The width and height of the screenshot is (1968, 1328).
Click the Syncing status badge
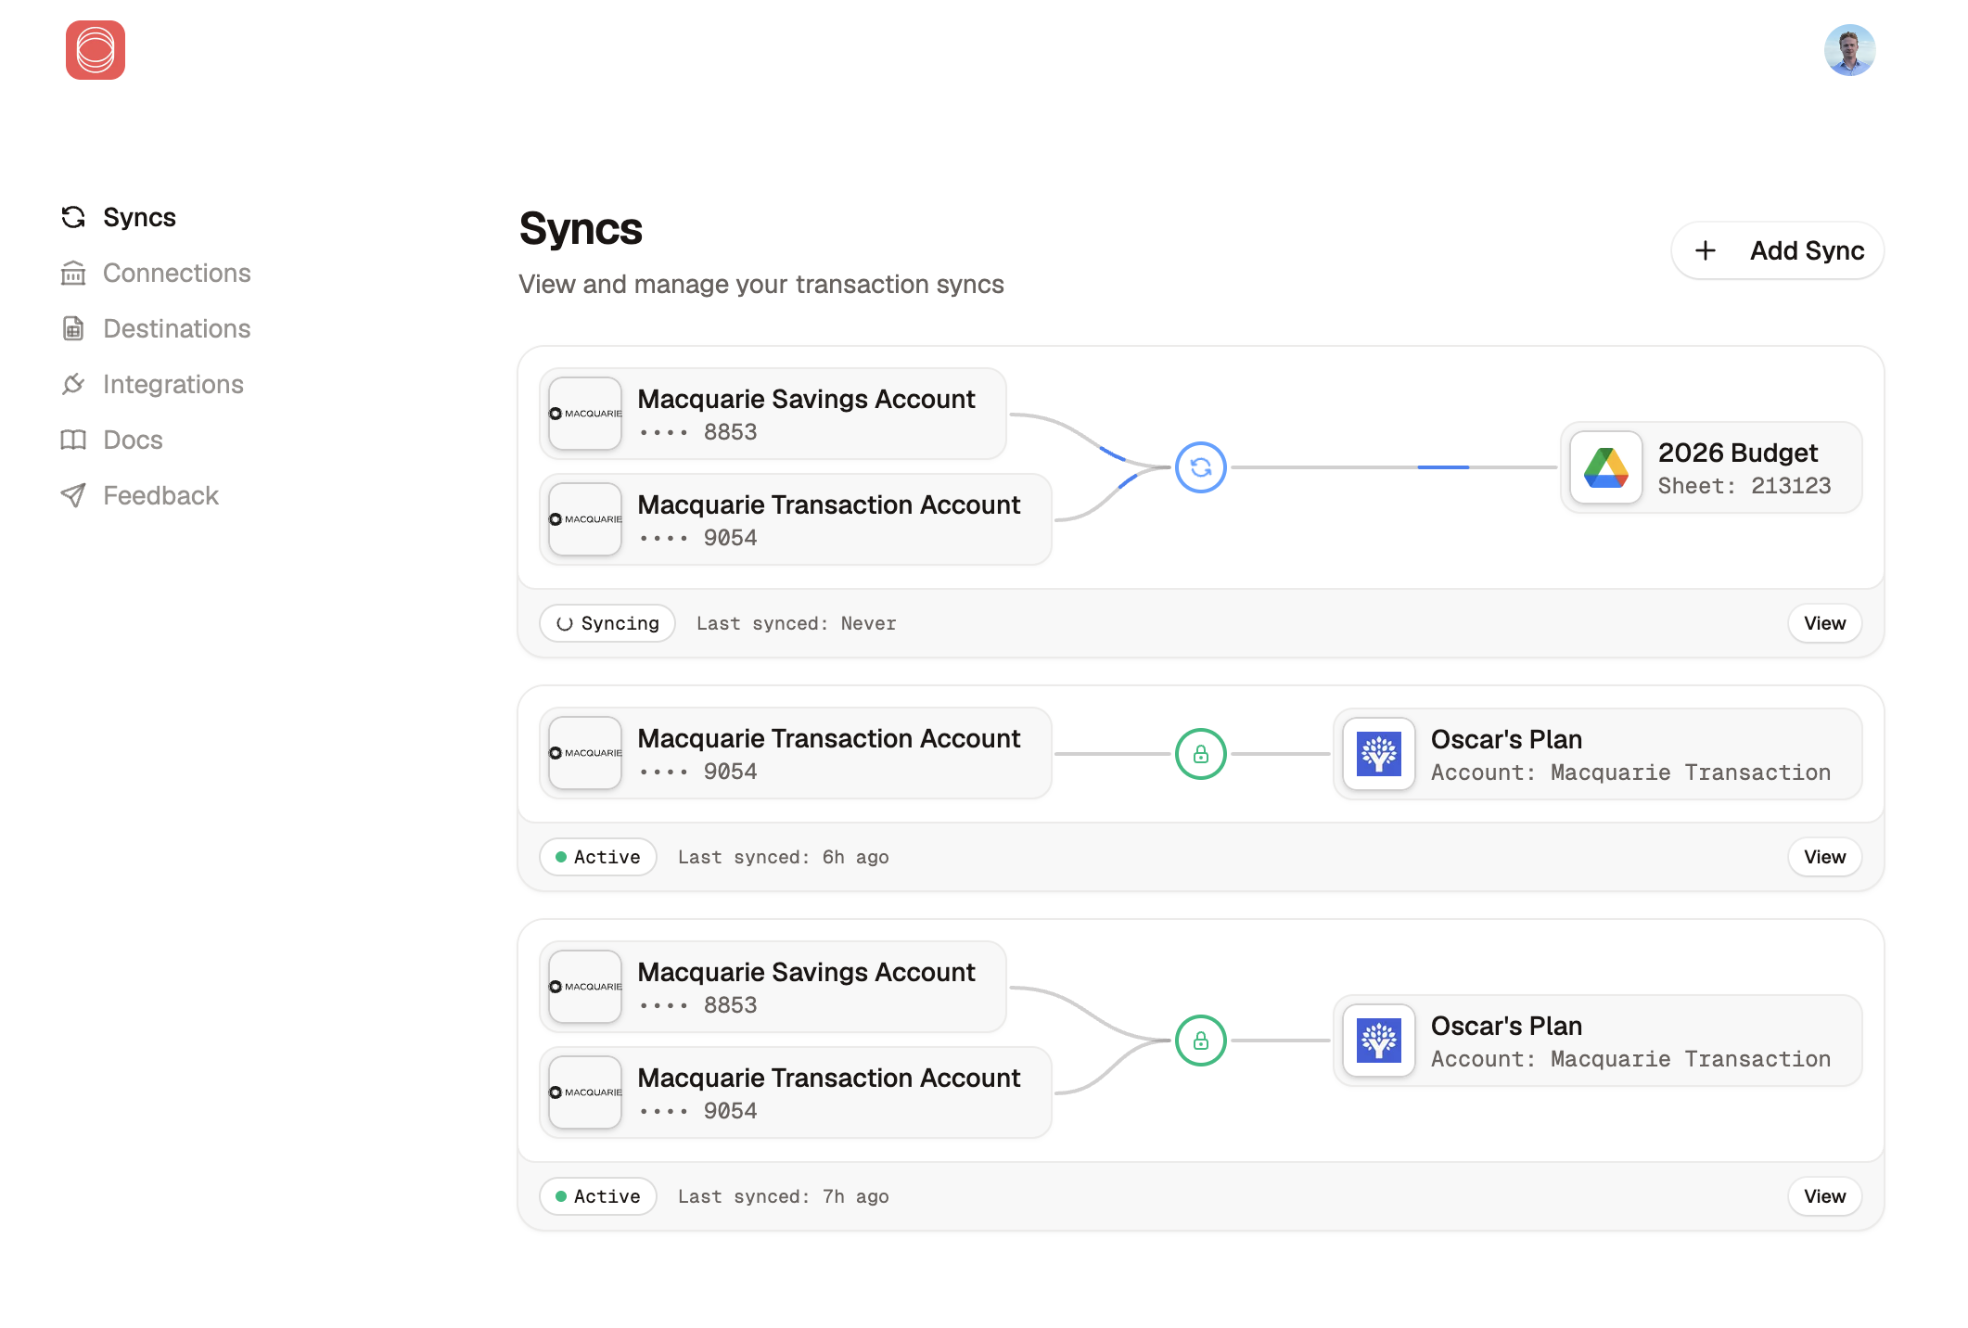[x=607, y=623]
